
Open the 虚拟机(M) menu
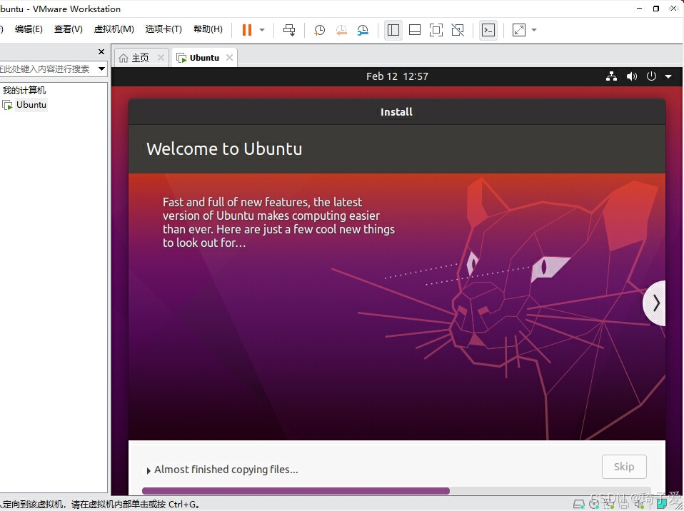click(x=114, y=29)
